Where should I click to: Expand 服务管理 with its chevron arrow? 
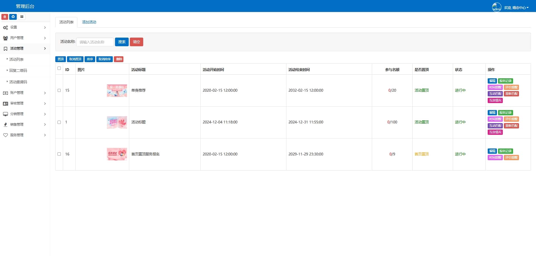pyautogui.click(x=45, y=135)
